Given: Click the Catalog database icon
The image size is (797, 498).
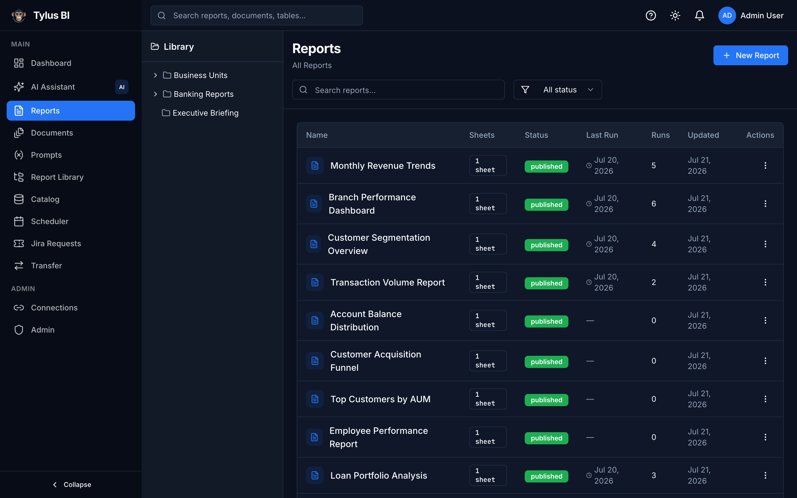Looking at the screenshot, I should pos(19,199).
